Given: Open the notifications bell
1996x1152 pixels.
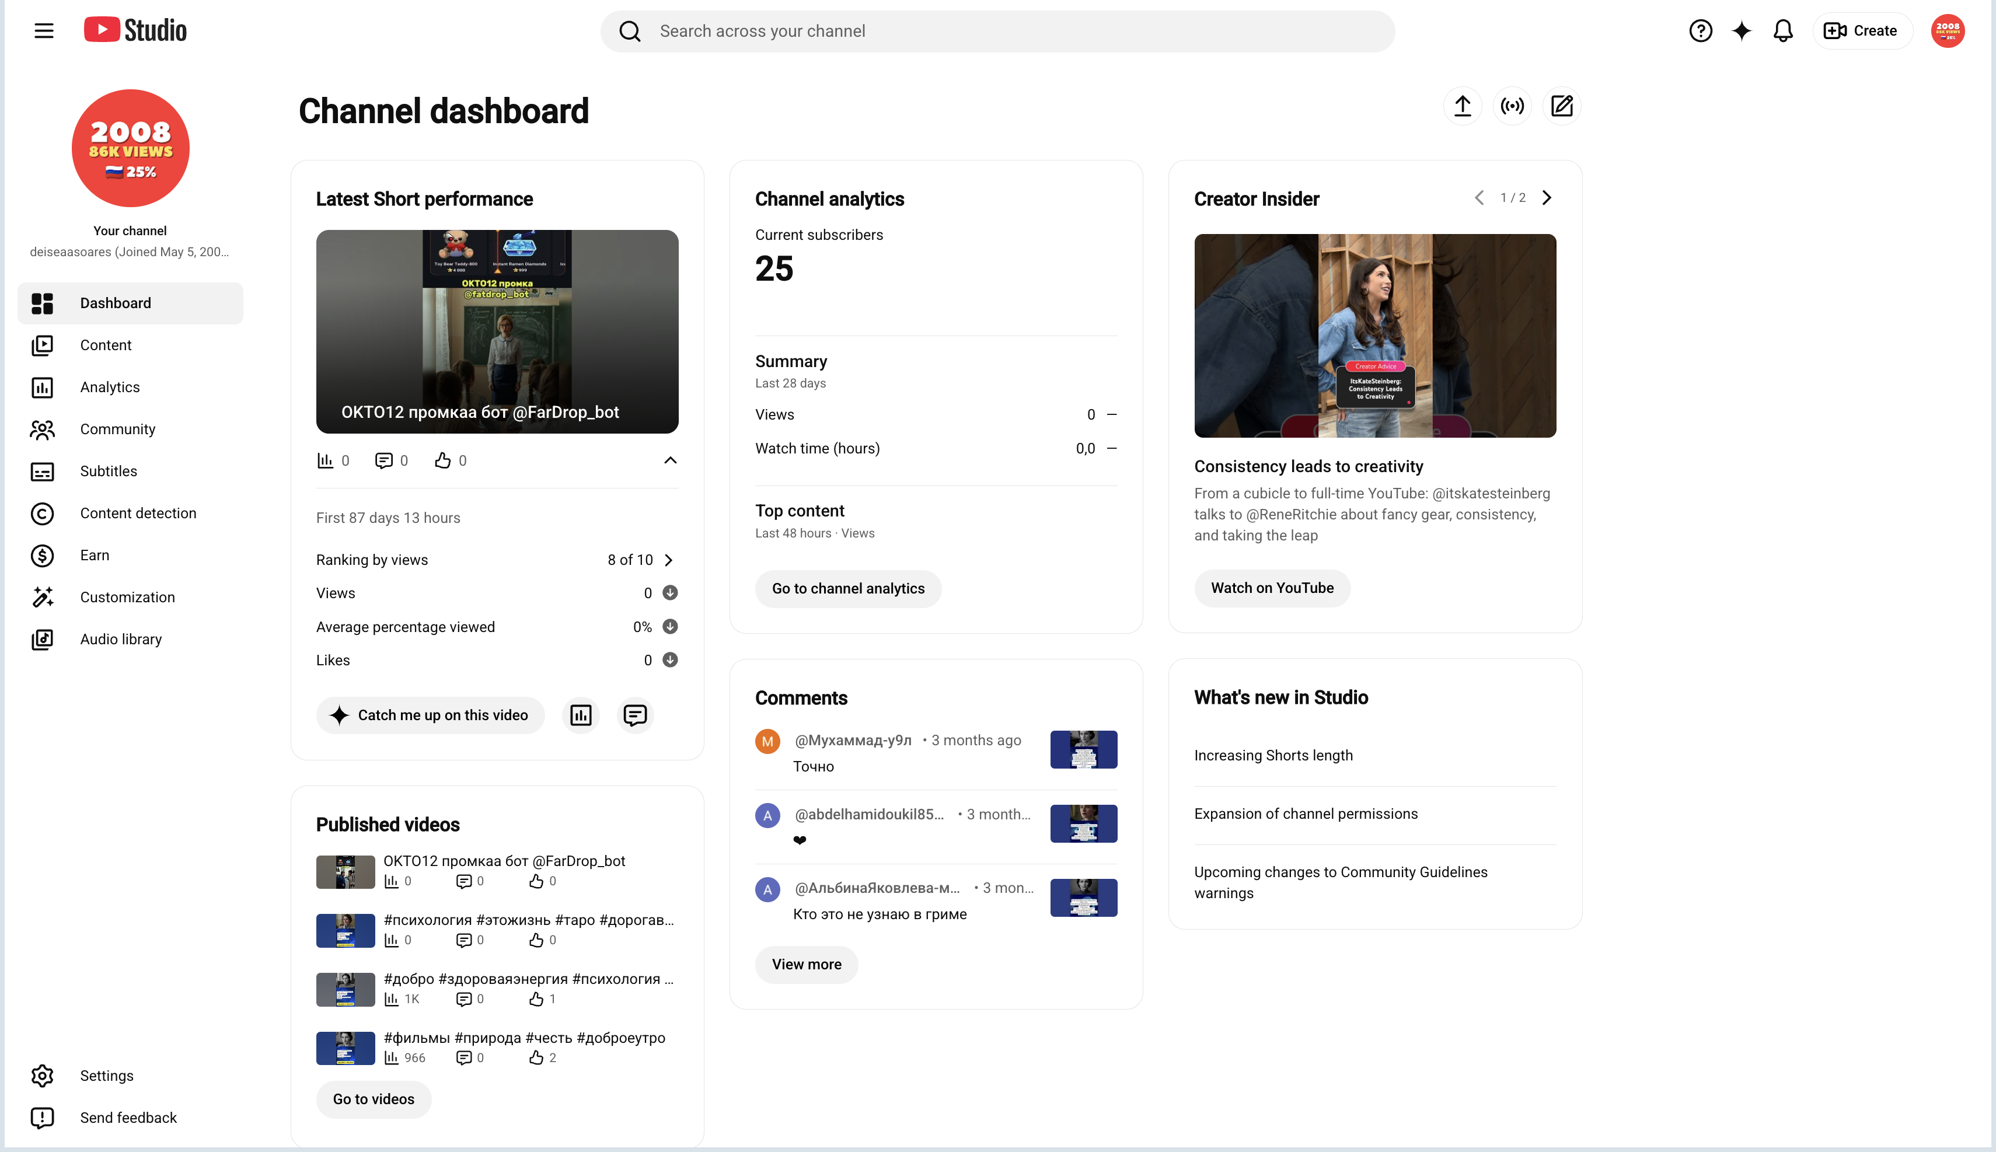Looking at the screenshot, I should tap(1782, 31).
